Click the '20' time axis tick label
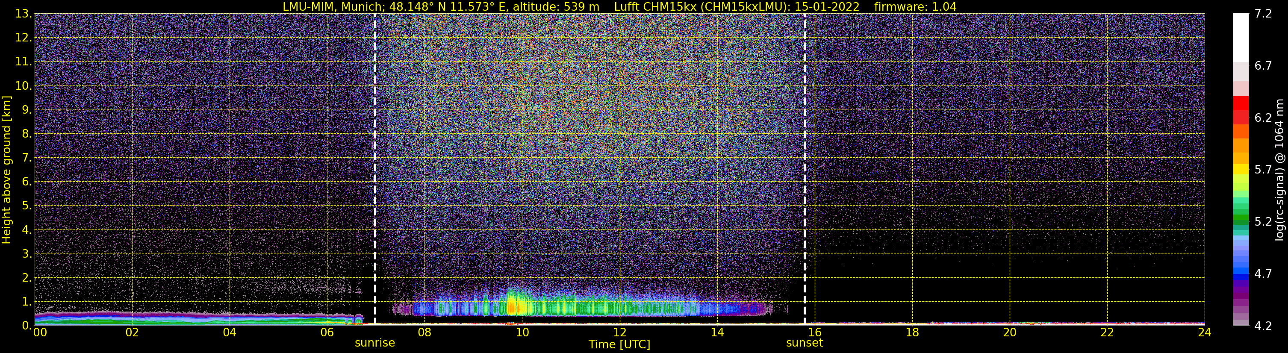This screenshot has height=353, width=1288. 1010,332
